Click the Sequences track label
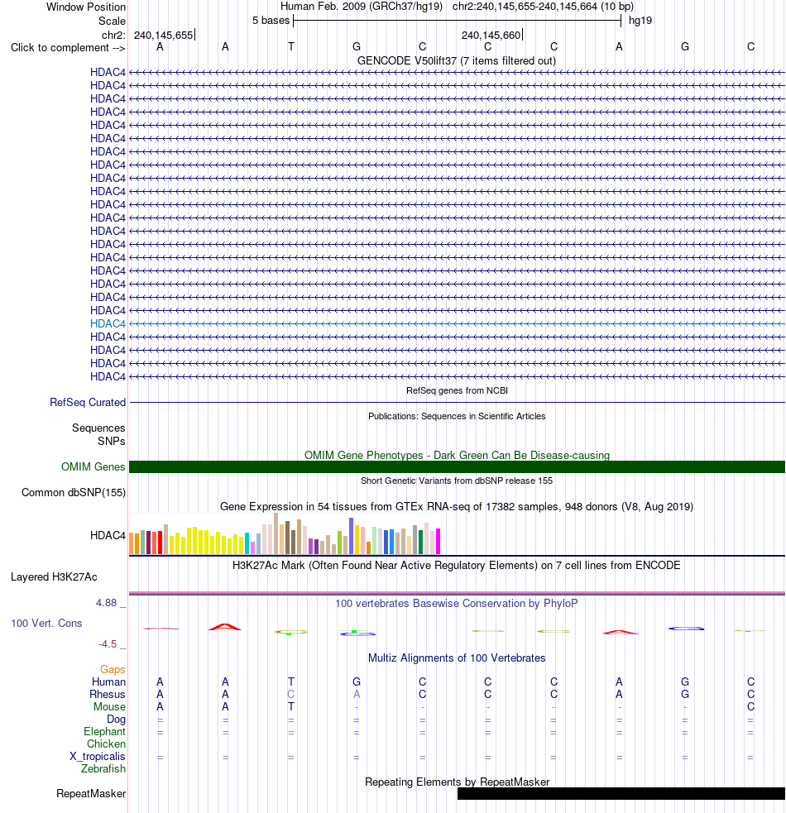 [x=98, y=428]
